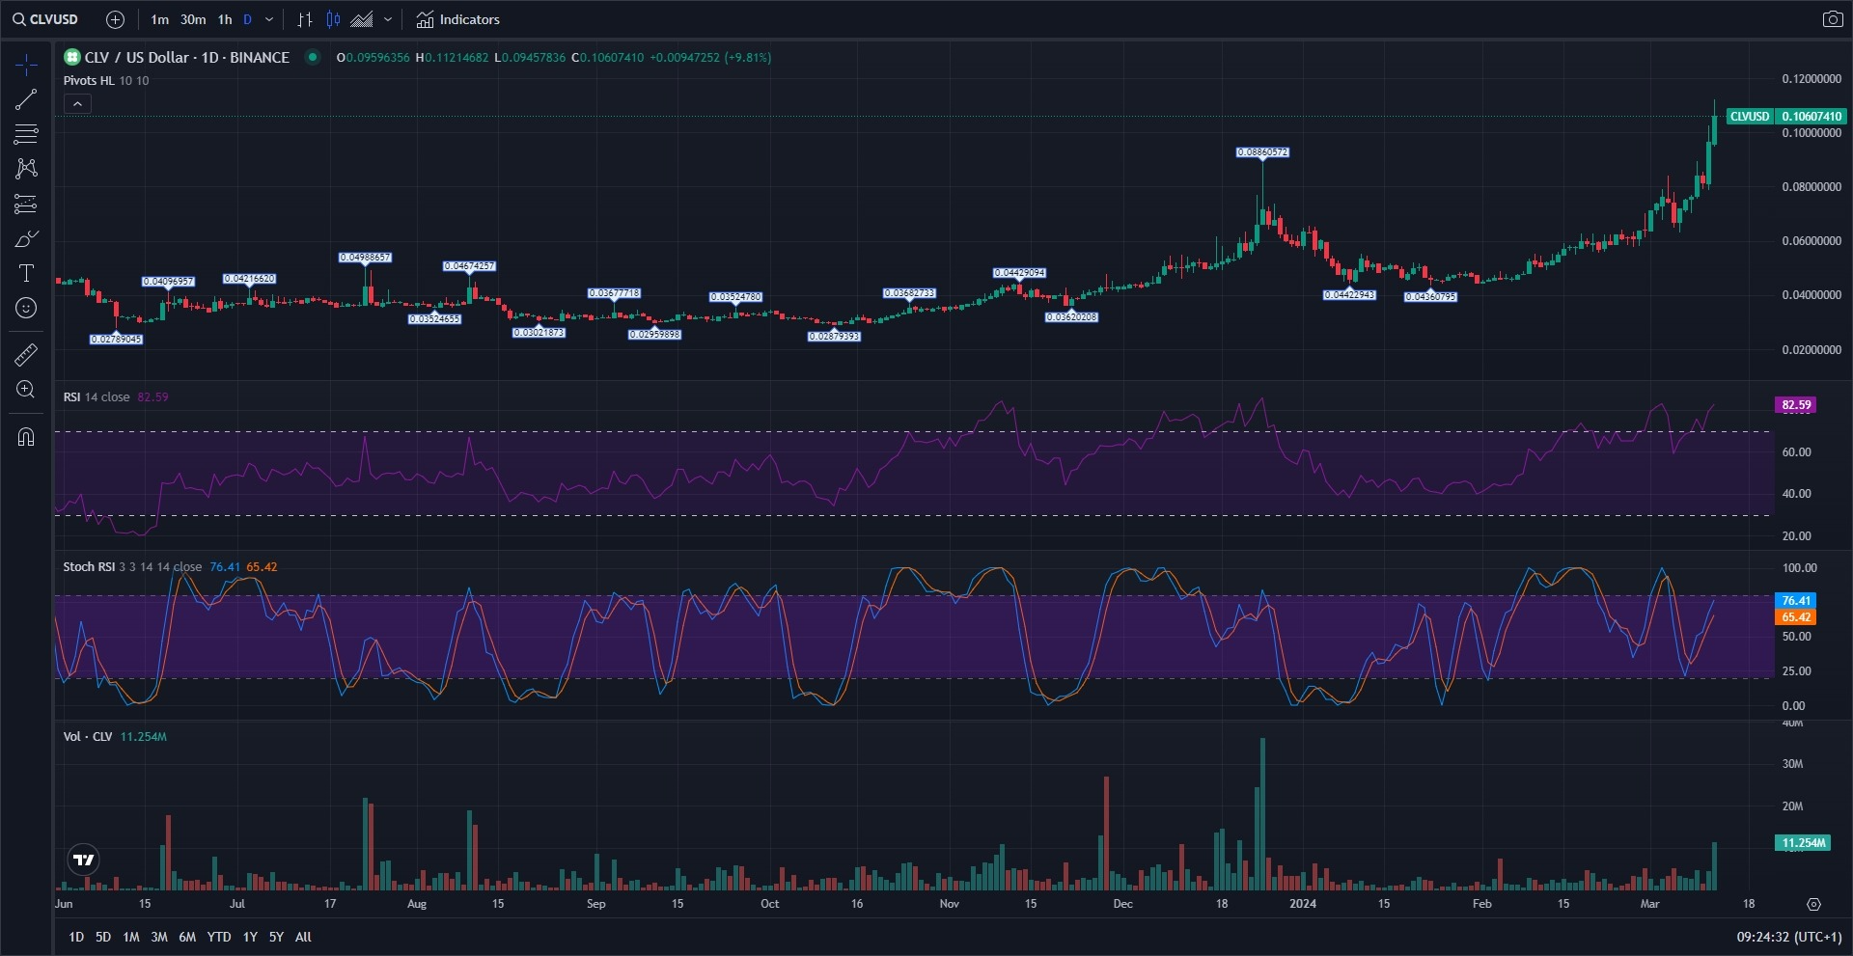Set date range to 1M
This screenshot has height=956, width=1853.
(131, 937)
